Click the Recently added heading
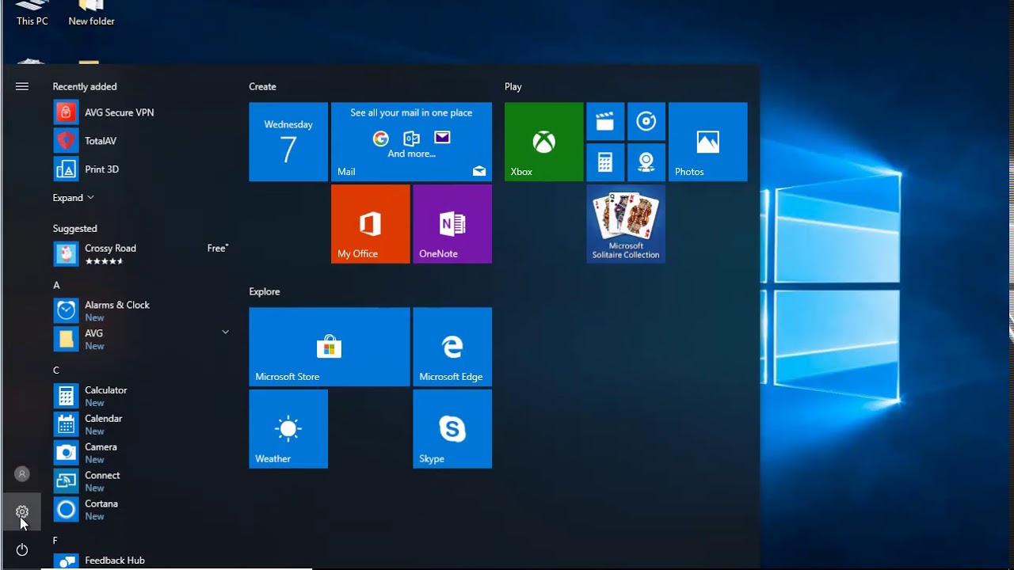This screenshot has width=1014, height=570. (x=85, y=86)
